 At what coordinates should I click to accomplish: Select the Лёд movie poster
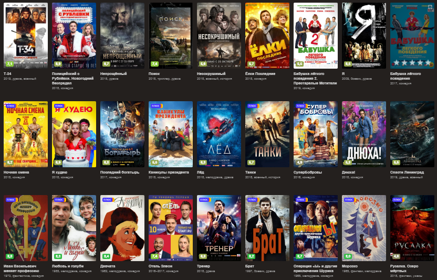click(x=219, y=134)
